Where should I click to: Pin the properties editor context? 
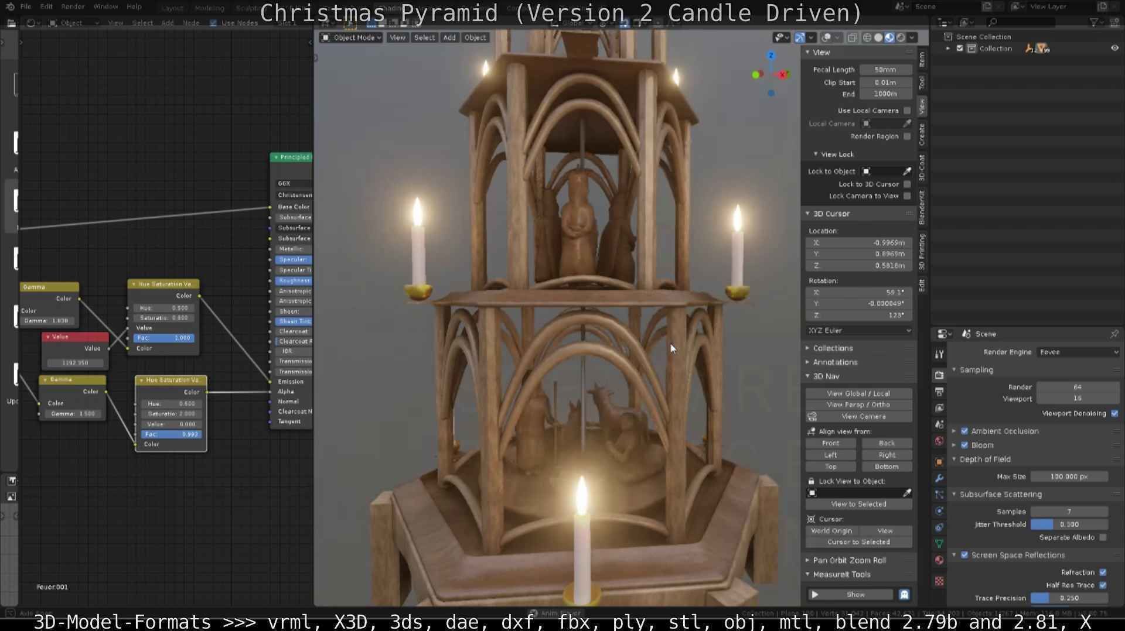click(x=1114, y=334)
